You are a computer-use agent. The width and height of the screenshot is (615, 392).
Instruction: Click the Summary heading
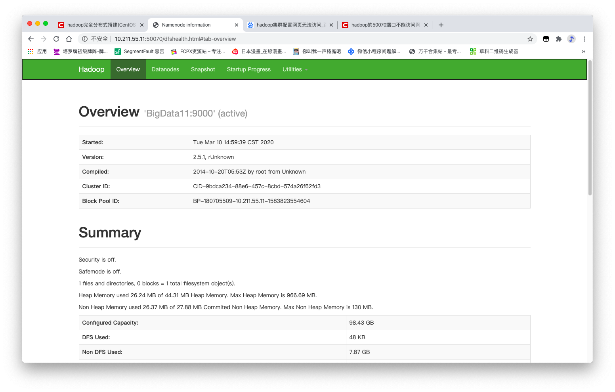pos(110,233)
